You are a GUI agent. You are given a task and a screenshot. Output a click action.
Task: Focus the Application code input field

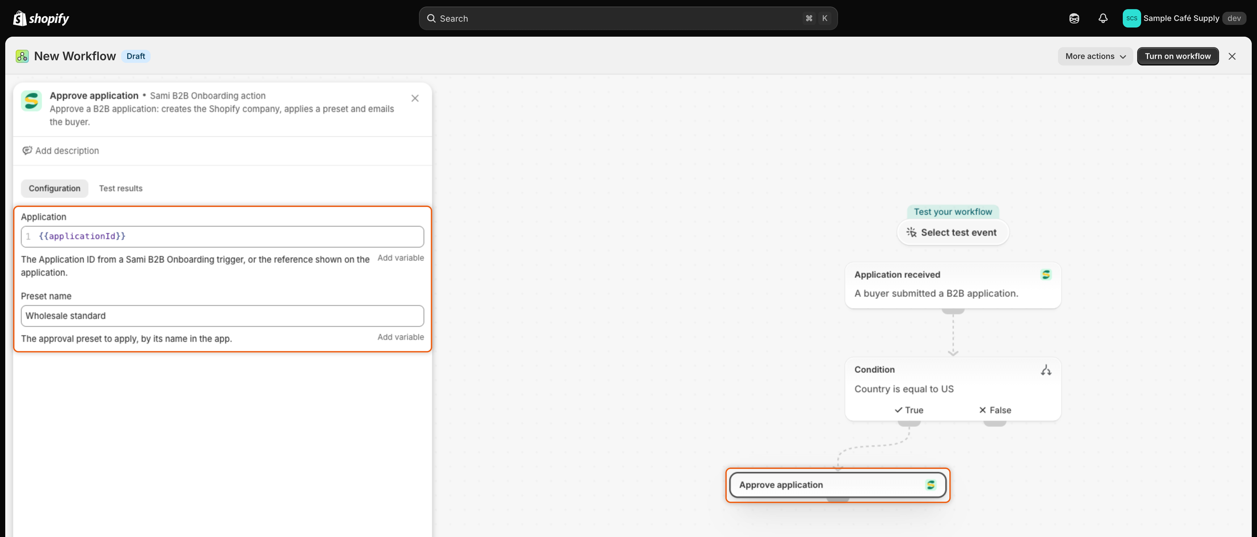pyautogui.click(x=223, y=236)
